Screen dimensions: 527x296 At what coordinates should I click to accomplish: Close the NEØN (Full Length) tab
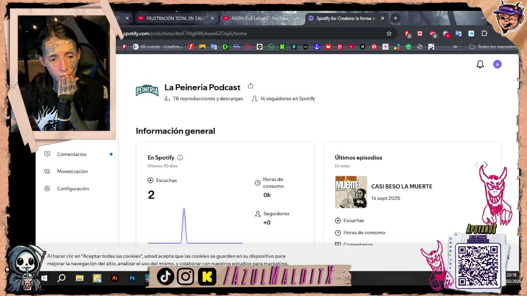coord(297,18)
